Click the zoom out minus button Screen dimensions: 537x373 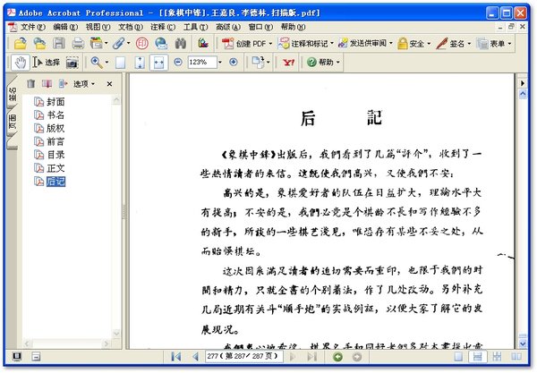[x=178, y=62]
